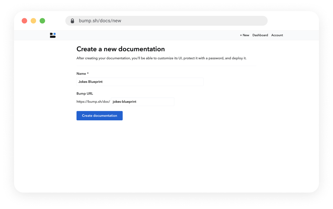Click the Create a new documentation heading
The width and height of the screenshot is (333, 209).
[x=120, y=49]
